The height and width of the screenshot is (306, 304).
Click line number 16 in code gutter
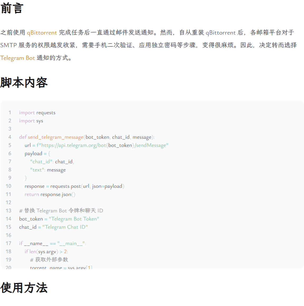coord(8,235)
